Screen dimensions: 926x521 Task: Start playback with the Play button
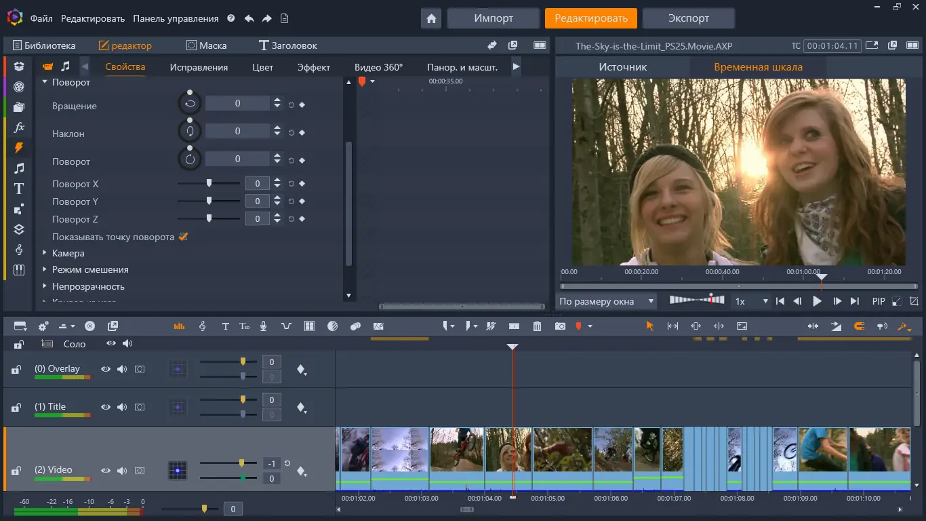(817, 301)
